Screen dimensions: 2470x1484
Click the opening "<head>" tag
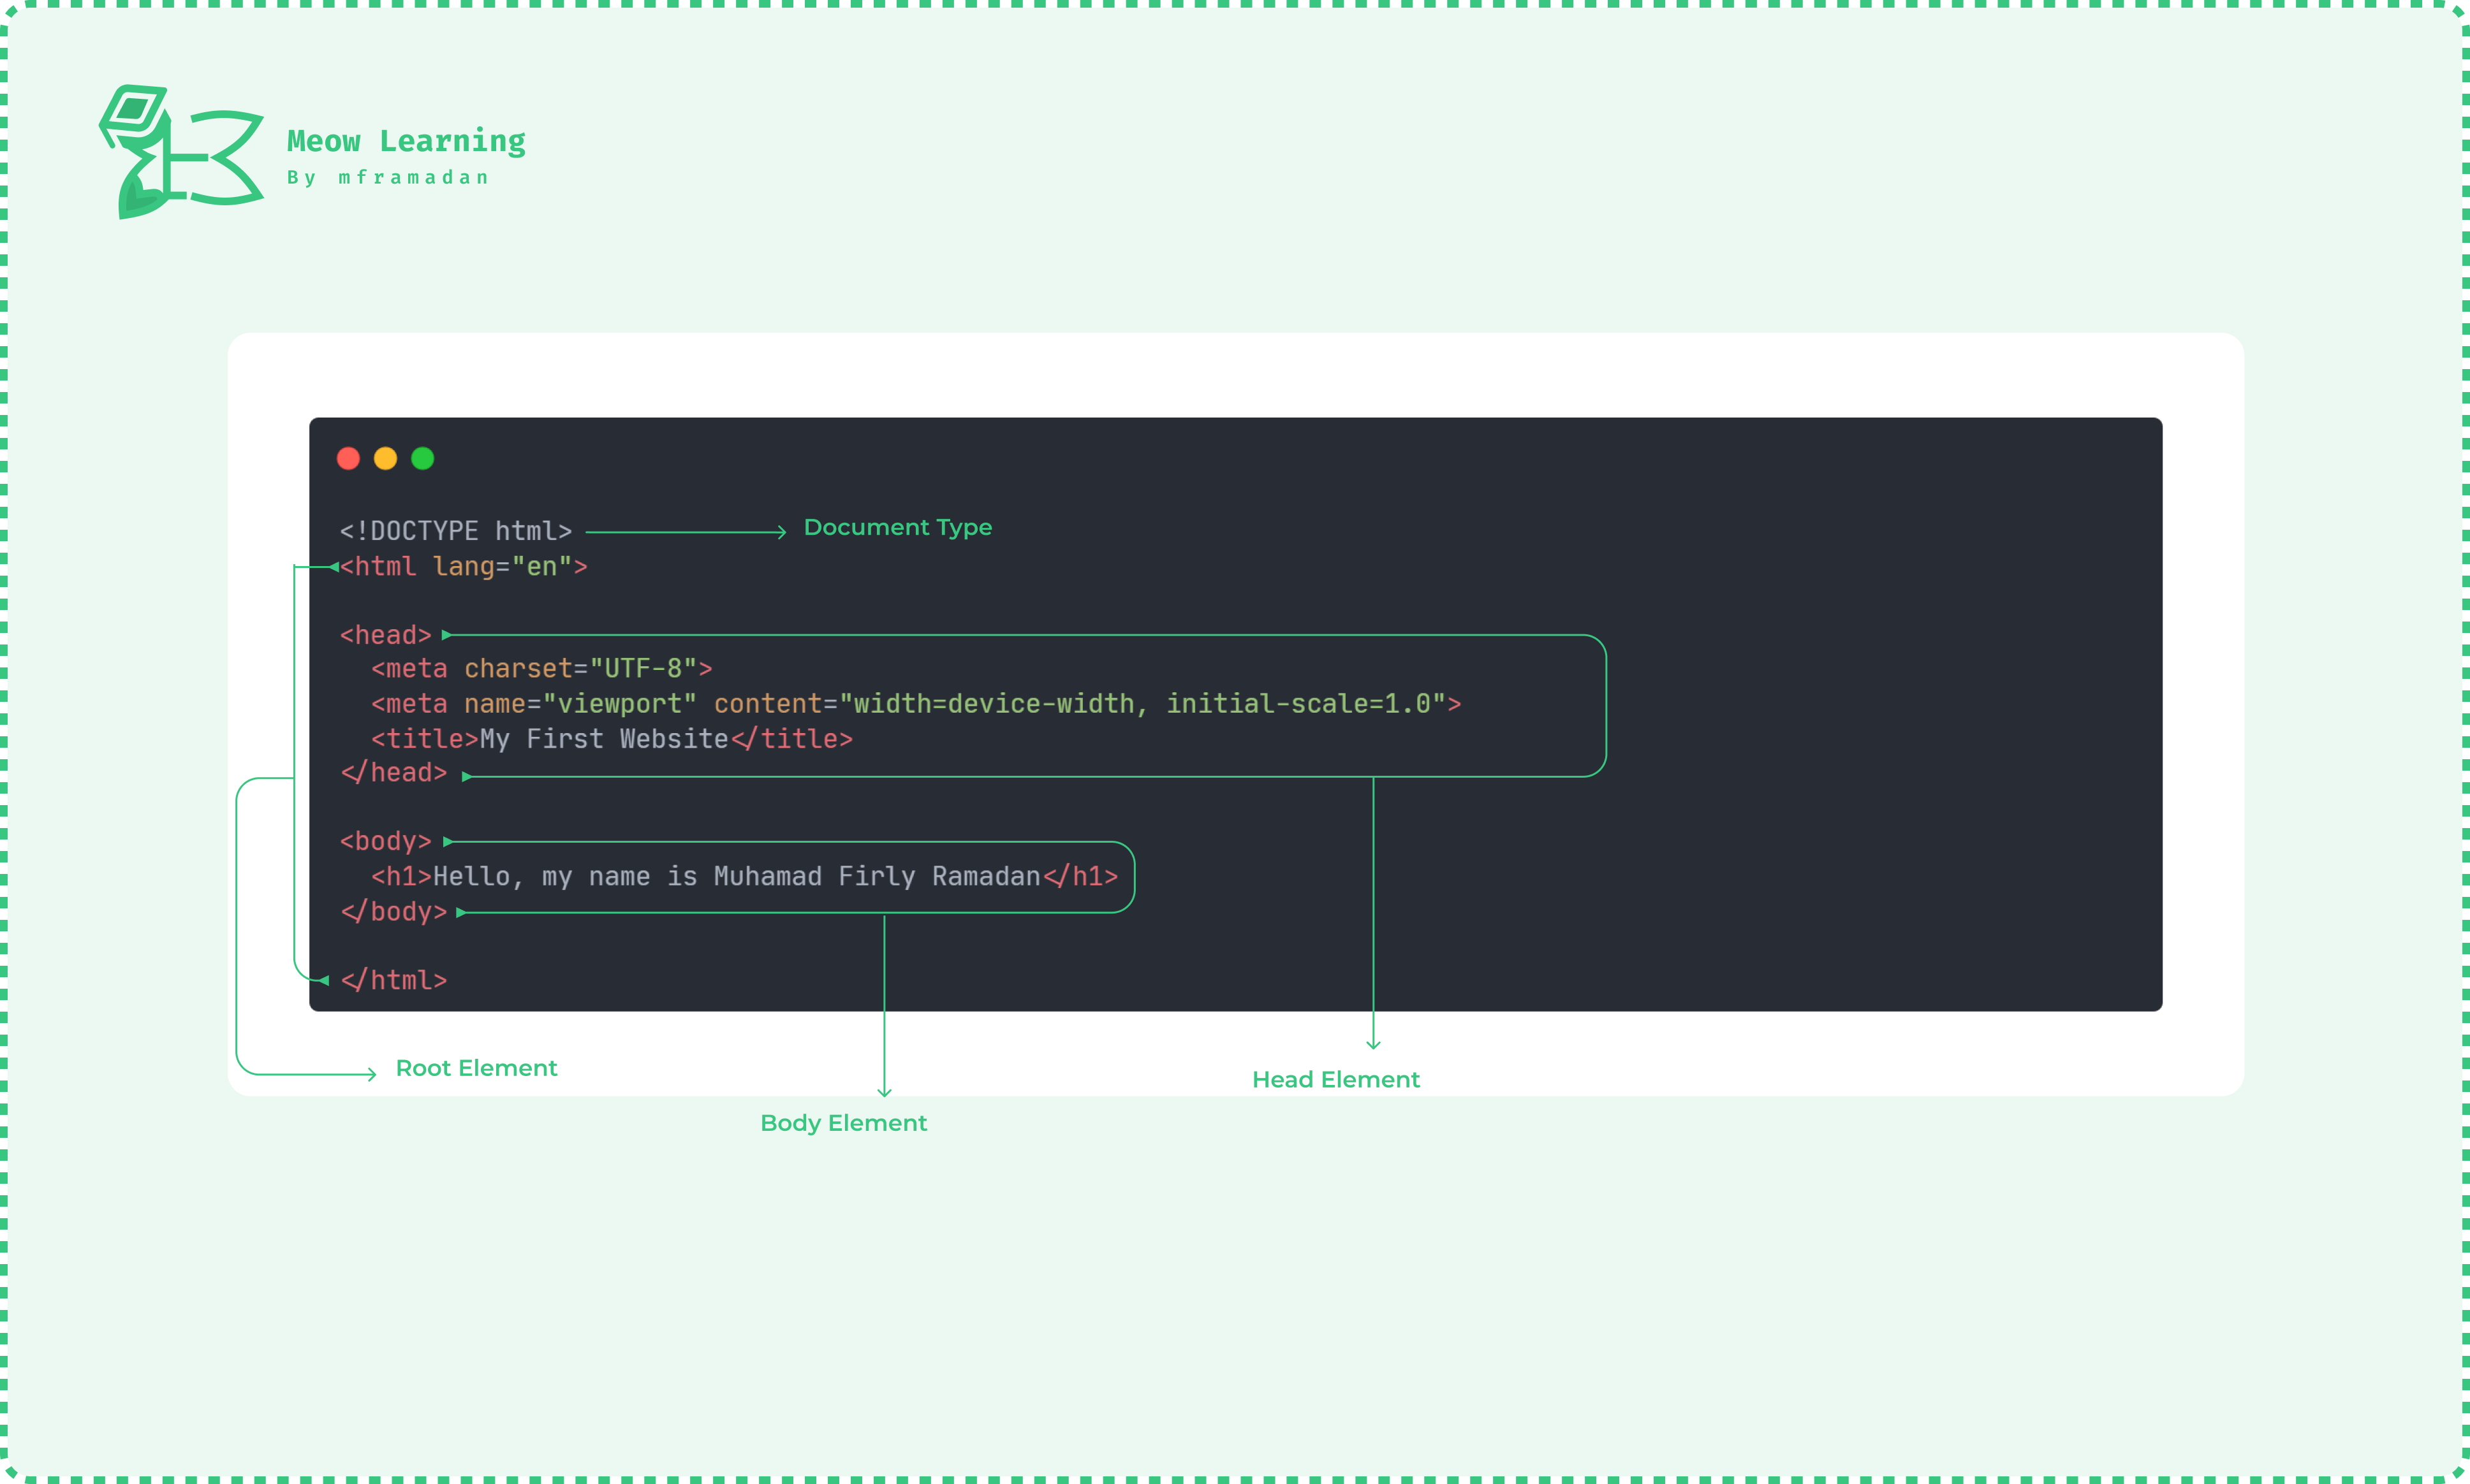[x=385, y=635]
